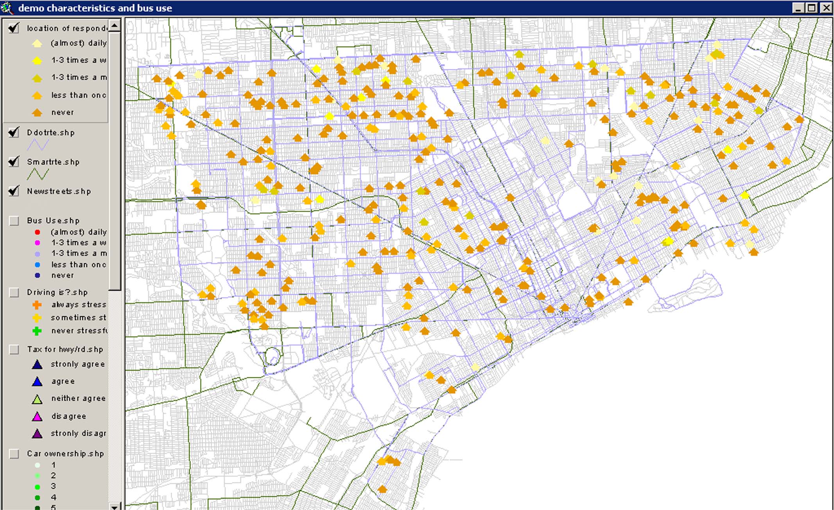834x510 pixels.
Task: Click the 'neither agree' light green triangle
Action: click(37, 399)
